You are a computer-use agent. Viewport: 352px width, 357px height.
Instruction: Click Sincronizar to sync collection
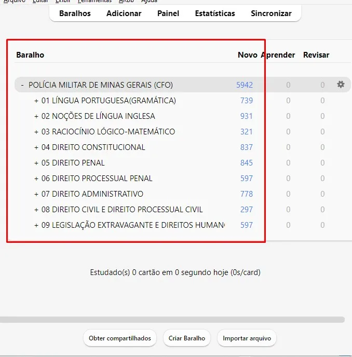[x=271, y=13]
